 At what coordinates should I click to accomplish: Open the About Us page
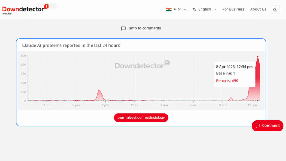tap(258, 9)
